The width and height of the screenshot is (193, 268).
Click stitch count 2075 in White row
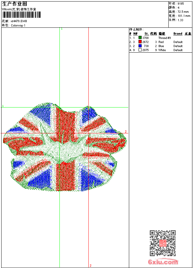pyautogui.click(x=145, y=50)
